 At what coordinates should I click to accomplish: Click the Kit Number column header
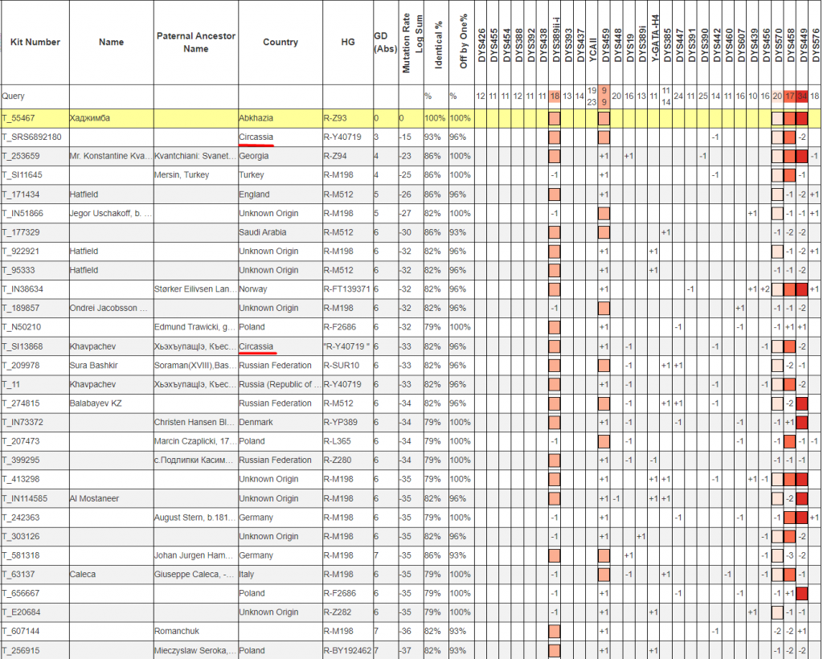(x=35, y=42)
